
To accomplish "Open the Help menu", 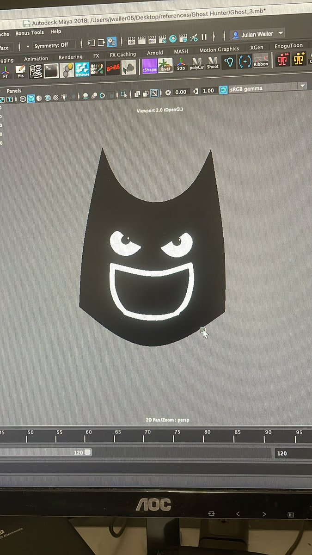I will pyautogui.click(x=55, y=32).
